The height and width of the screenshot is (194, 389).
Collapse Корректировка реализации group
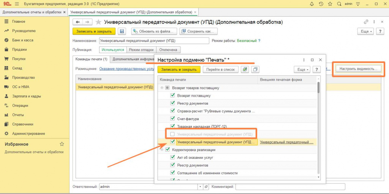[x=162, y=150]
